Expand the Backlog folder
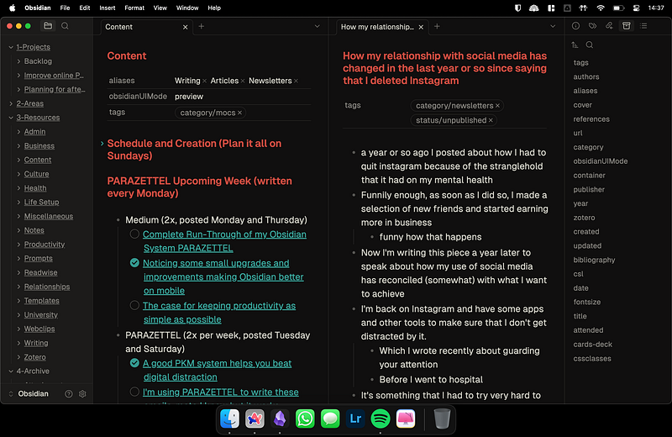Image resolution: width=672 pixels, height=437 pixels. [18, 61]
